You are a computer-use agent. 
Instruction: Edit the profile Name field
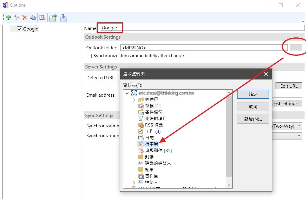pyautogui.click(x=202, y=28)
